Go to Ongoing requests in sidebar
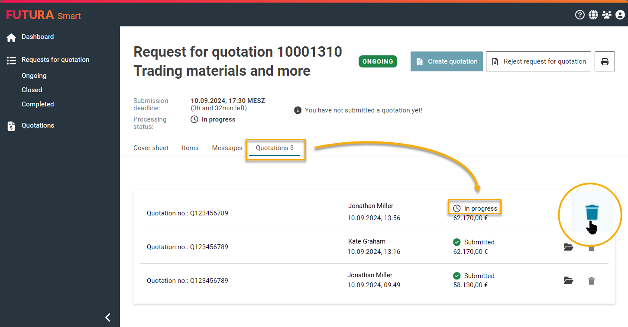628x327 pixels. coord(34,76)
